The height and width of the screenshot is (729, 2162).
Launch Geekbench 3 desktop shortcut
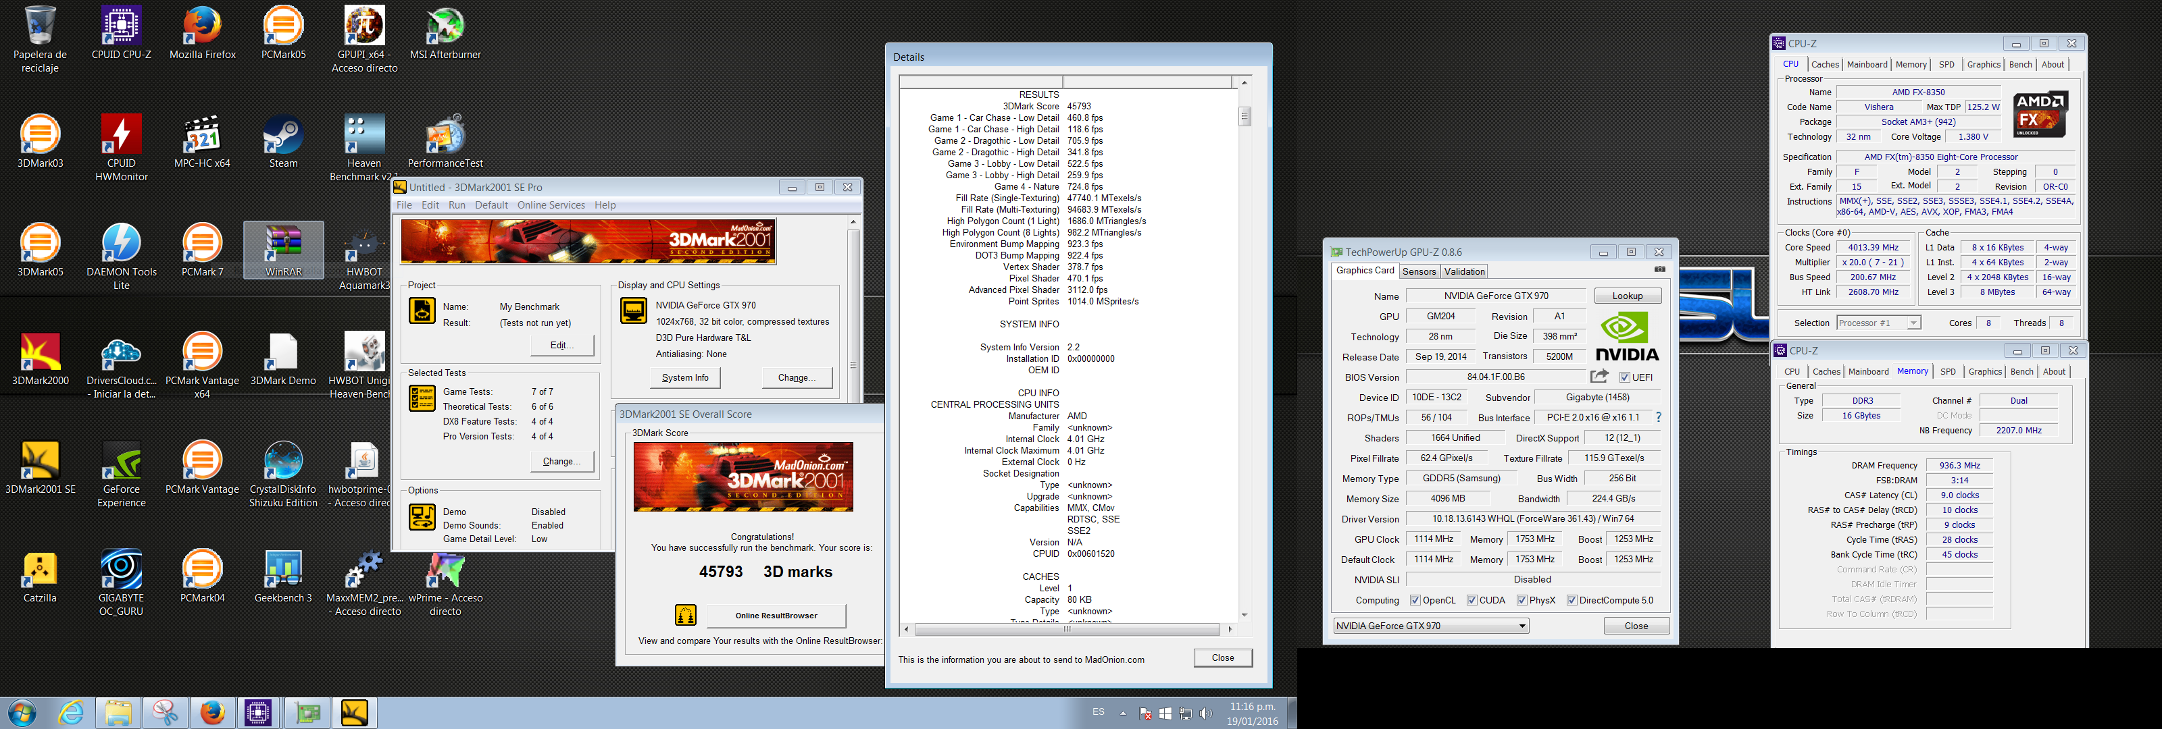(284, 576)
